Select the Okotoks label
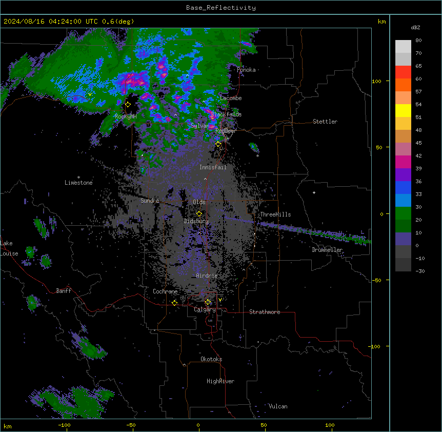The height and width of the screenshot is (432, 442). [x=211, y=359]
